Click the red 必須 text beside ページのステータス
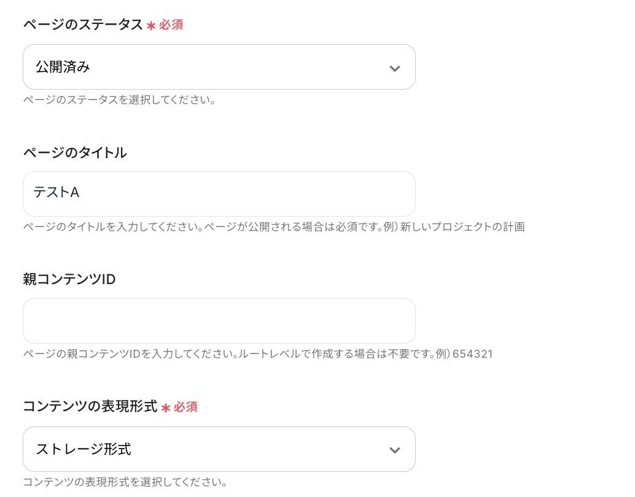 pos(171,25)
